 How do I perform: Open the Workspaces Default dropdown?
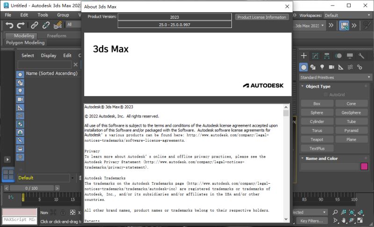(x=347, y=15)
